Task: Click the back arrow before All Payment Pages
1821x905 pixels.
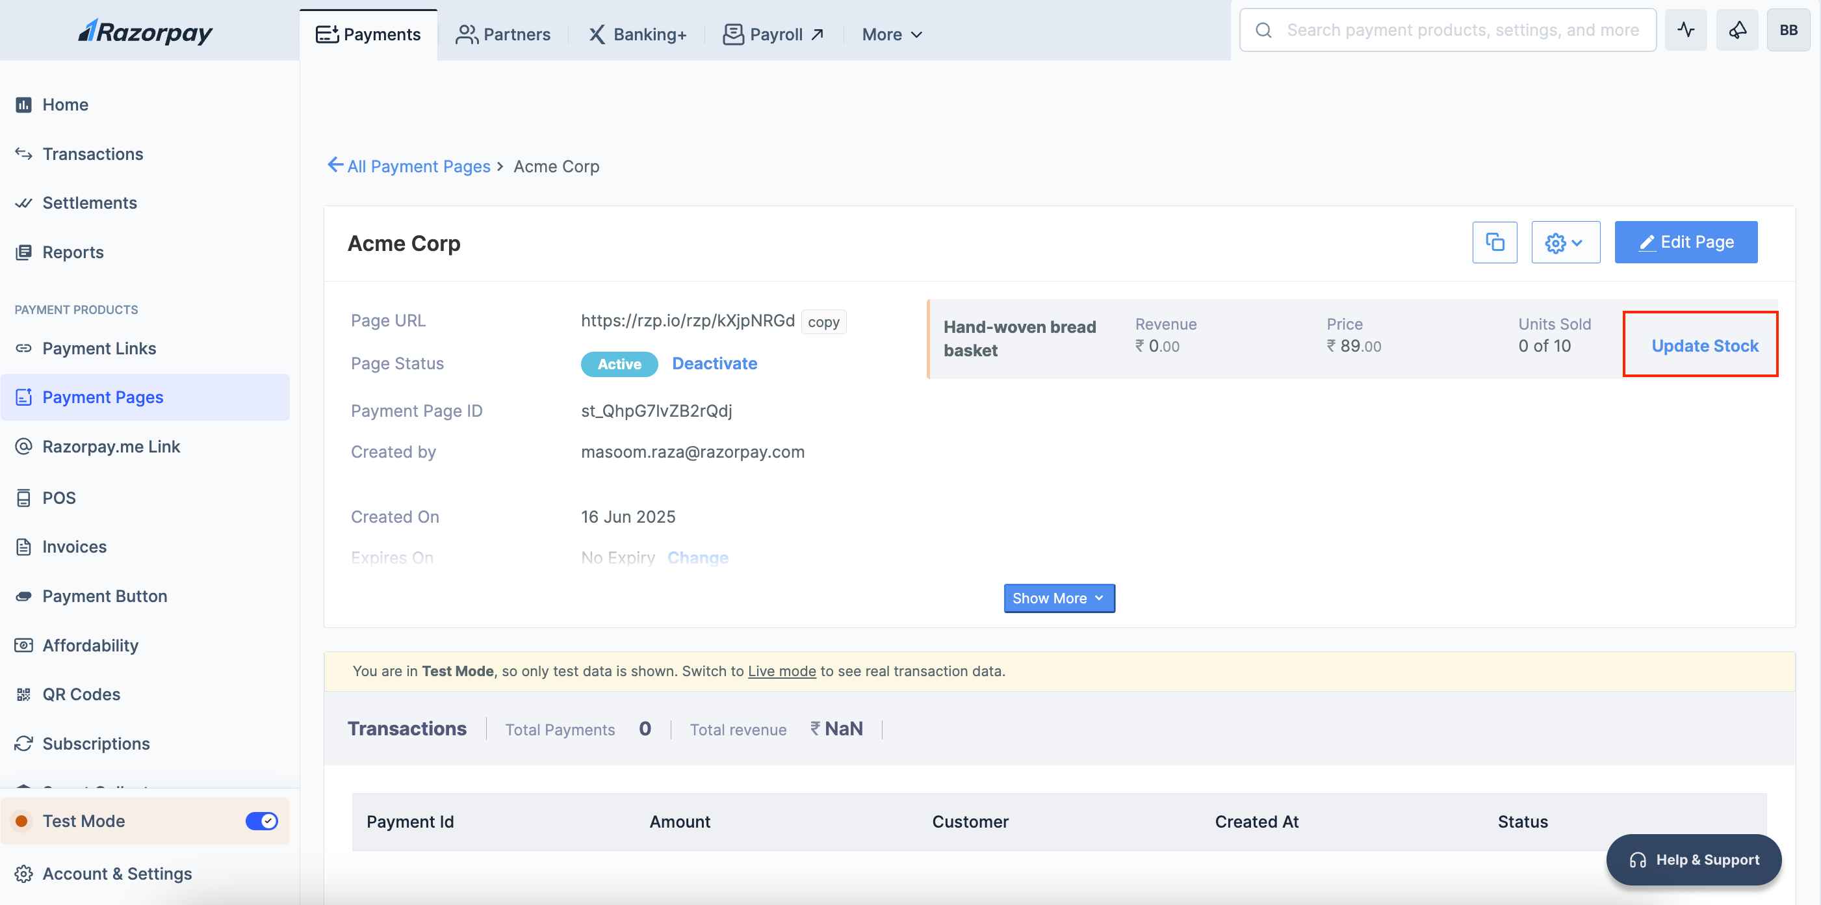Action: tap(335, 164)
